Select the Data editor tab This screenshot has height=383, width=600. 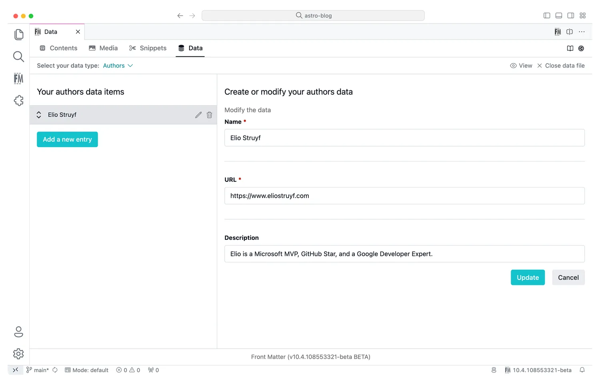coord(57,32)
